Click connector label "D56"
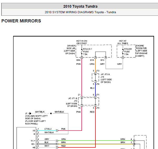The width and height of the screenshot is (158, 149). click(x=78, y=60)
